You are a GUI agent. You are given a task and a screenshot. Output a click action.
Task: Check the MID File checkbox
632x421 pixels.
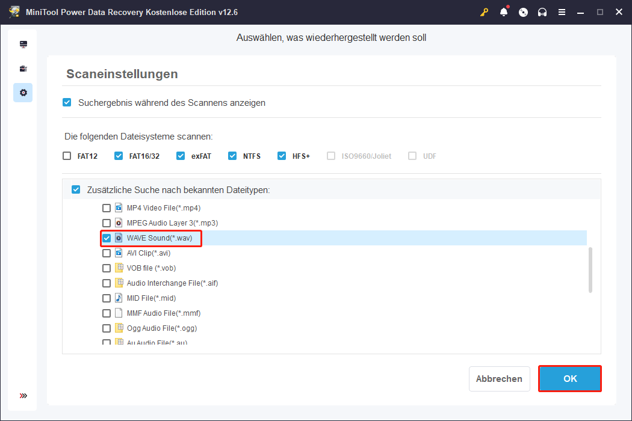107,298
